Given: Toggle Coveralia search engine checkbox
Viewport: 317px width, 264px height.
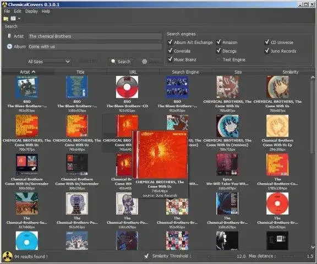Looking at the screenshot, I should tap(170, 51).
